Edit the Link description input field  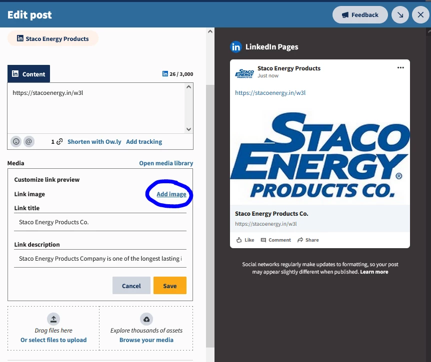100,259
